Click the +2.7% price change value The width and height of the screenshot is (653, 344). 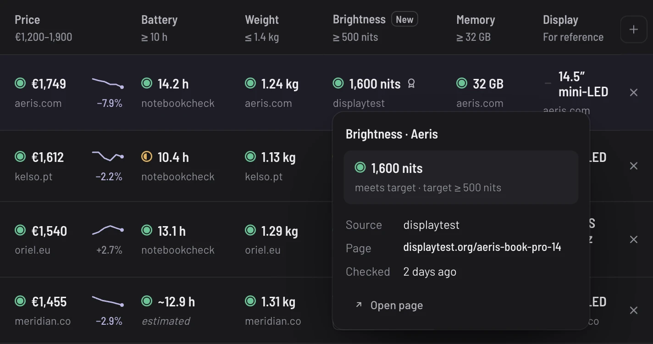pyautogui.click(x=109, y=250)
